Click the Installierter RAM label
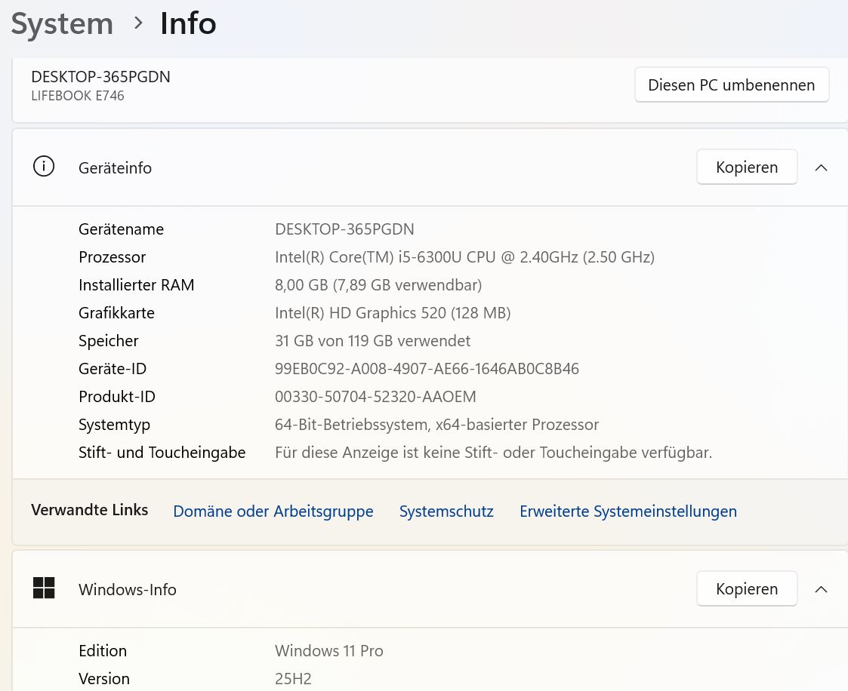The height and width of the screenshot is (691, 848). [136, 284]
